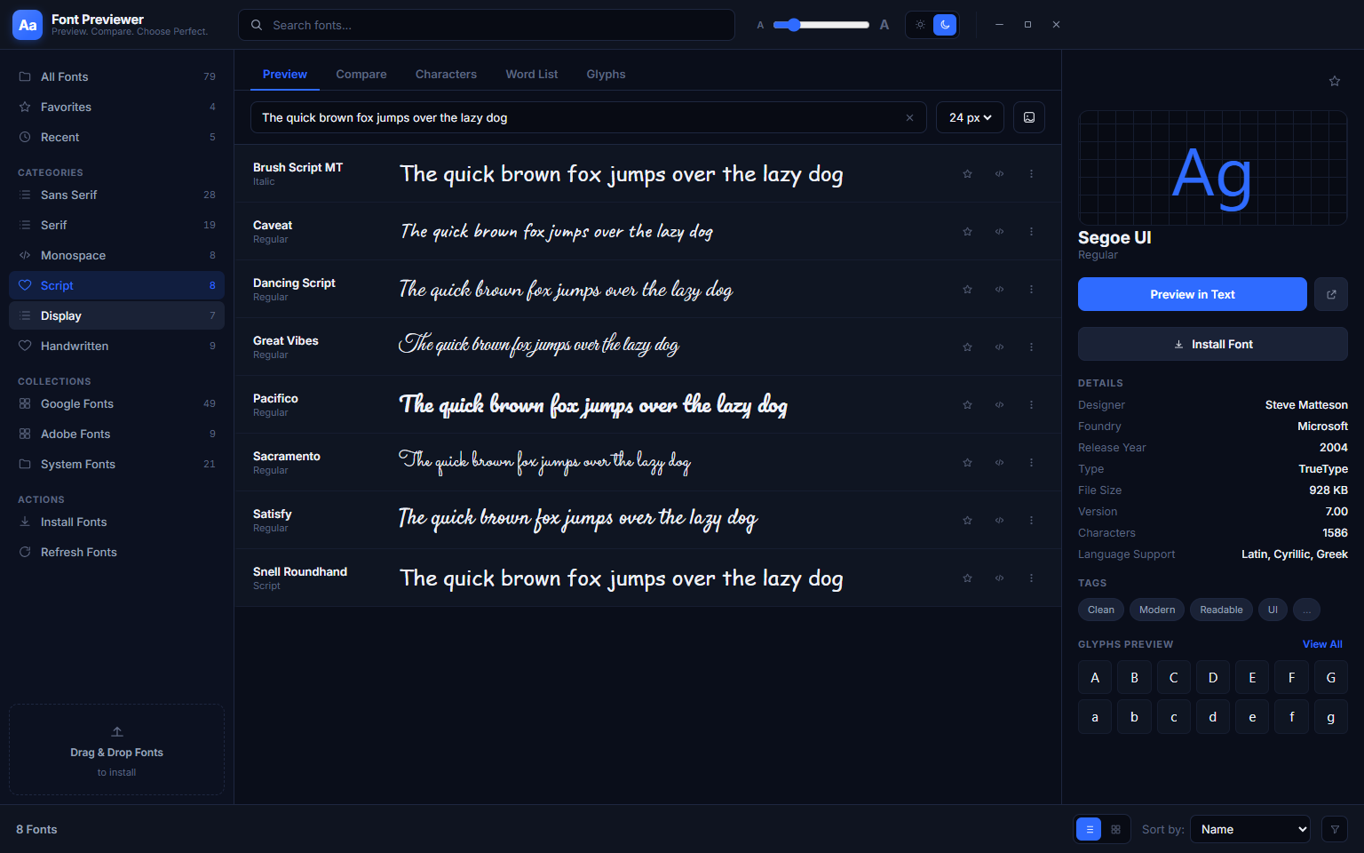Click the upload icon in Drag & Drop area
Image resolution: width=1364 pixels, height=853 pixels.
tap(117, 732)
